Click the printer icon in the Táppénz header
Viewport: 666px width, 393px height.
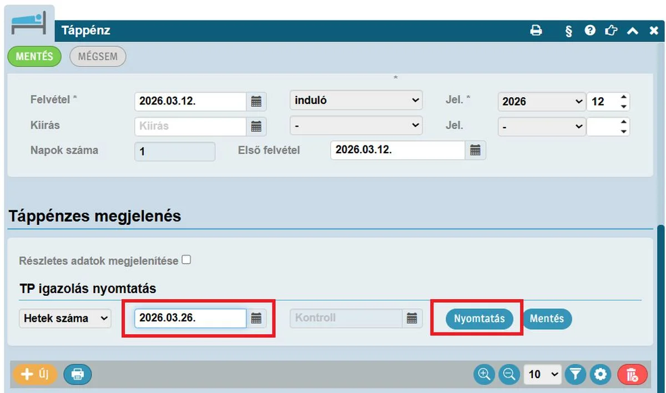[536, 31]
